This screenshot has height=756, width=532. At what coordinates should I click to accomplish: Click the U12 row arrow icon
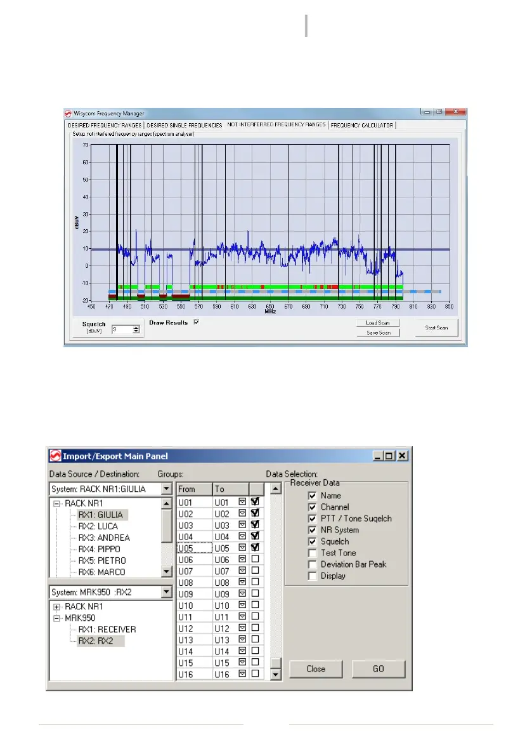click(242, 628)
